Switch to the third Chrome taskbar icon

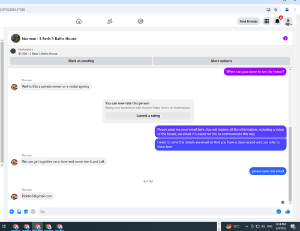click(x=38, y=227)
